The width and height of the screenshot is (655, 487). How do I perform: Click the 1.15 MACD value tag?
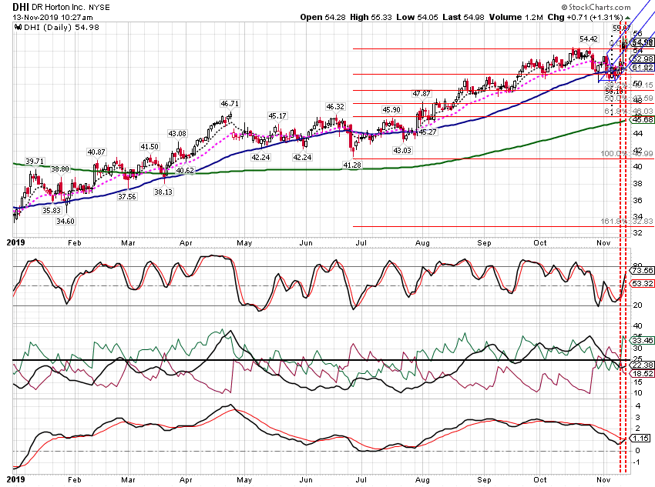(640, 439)
